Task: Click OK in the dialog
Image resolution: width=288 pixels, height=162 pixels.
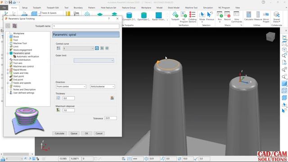Action: click(x=86, y=133)
